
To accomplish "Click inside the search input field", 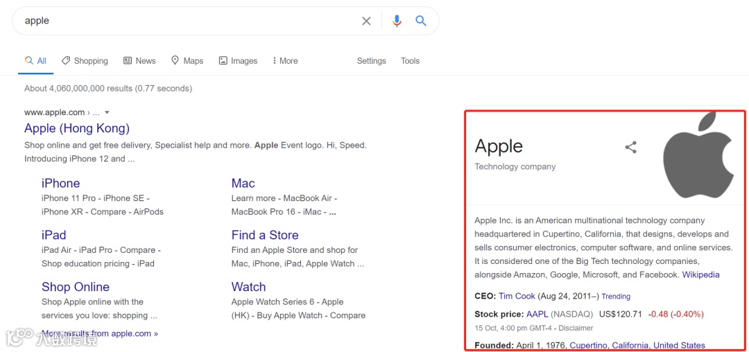I will point(187,21).
